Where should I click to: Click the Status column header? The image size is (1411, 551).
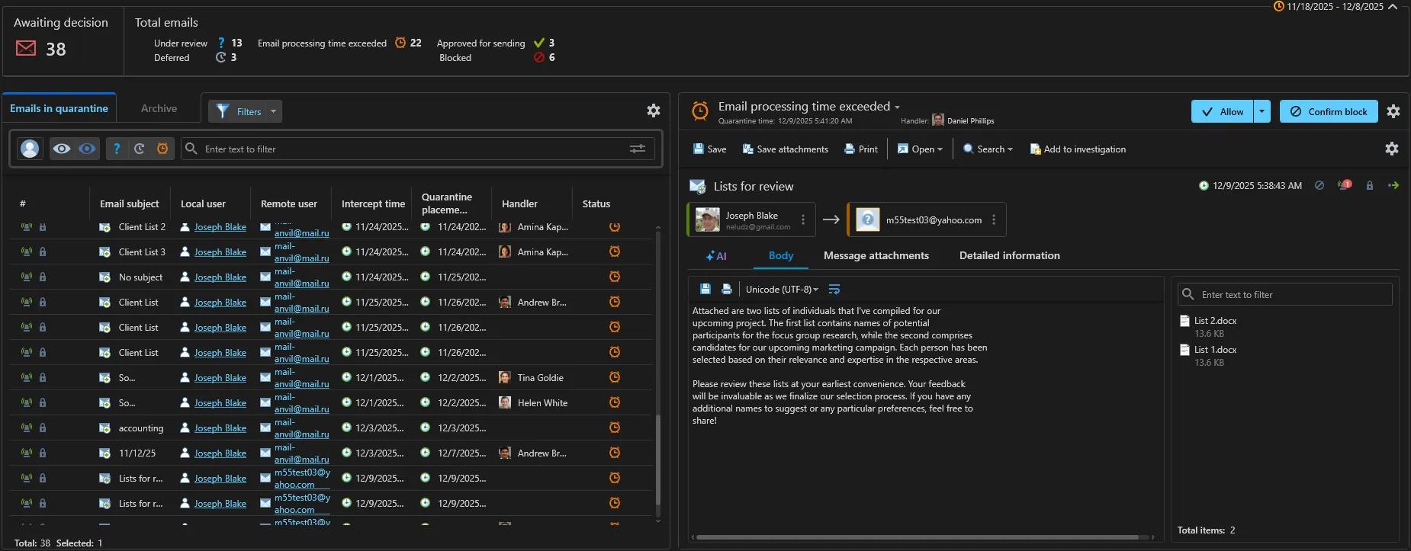[x=596, y=203]
